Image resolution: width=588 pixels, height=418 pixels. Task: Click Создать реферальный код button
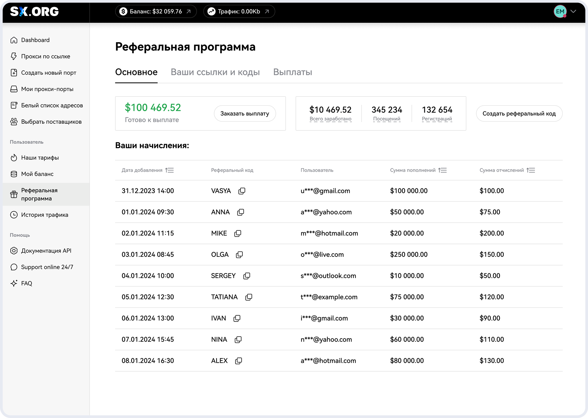pos(519,114)
